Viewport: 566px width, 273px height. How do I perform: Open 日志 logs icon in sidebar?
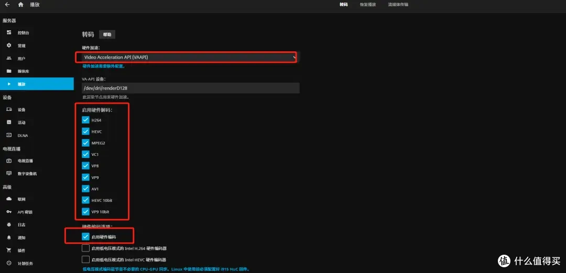pyautogui.click(x=9, y=224)
